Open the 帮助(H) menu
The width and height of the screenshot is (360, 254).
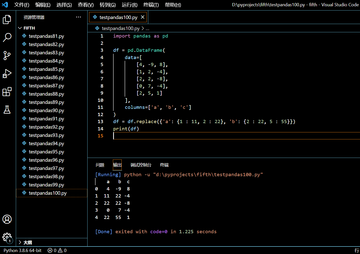click(173, 5)
